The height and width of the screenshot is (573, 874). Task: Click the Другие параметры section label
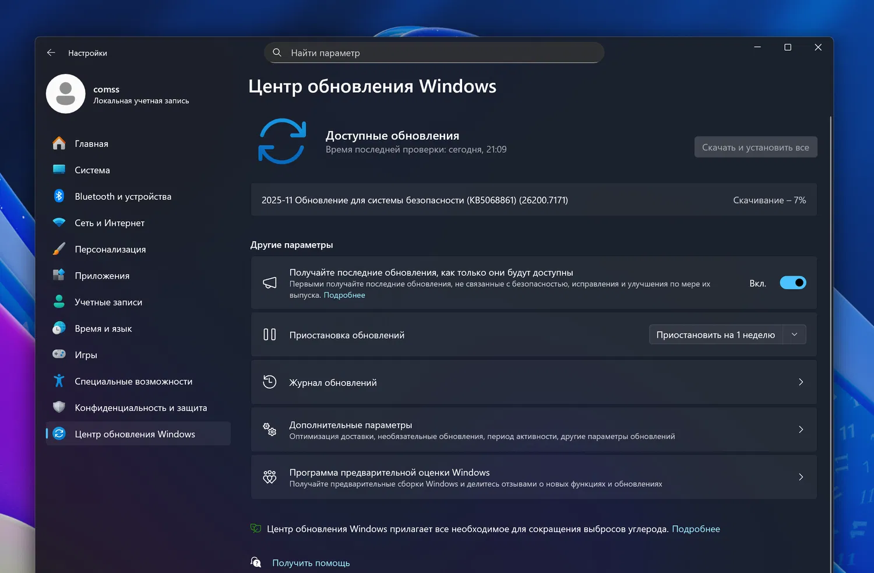[x=292, y=245]
